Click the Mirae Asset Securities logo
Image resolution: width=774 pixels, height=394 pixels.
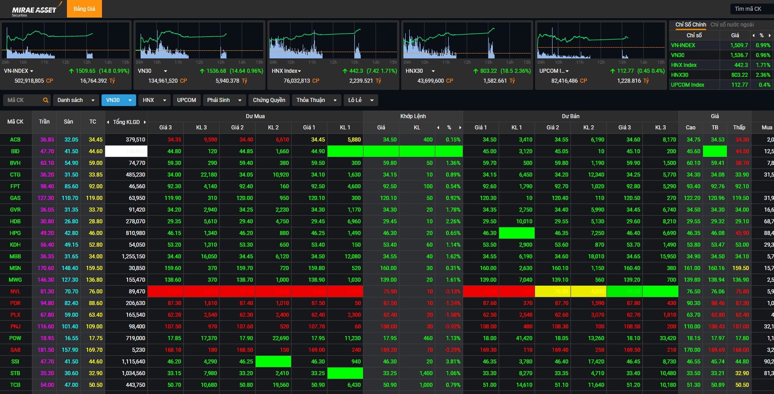34,10
